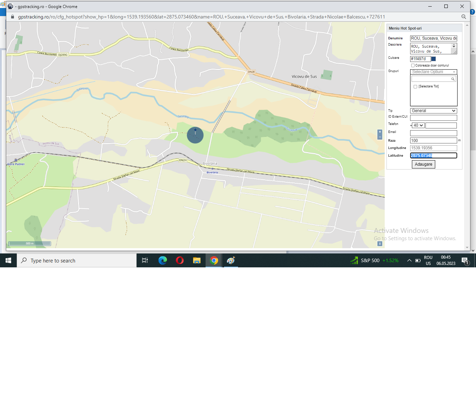Click the blue hotspot marker on map

195,135
